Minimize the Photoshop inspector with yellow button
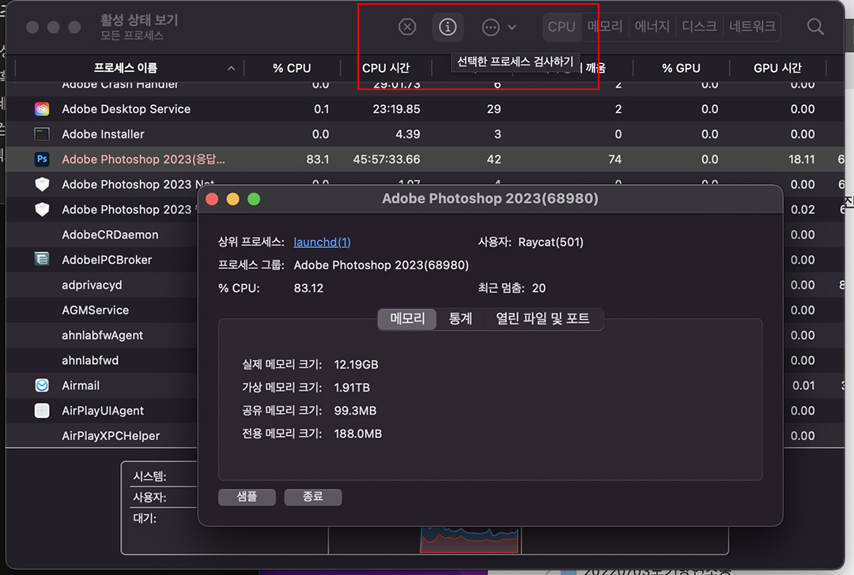 click(x=232, y=199)
